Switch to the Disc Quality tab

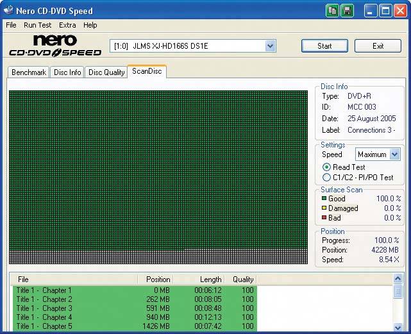(x=106, y=72)
